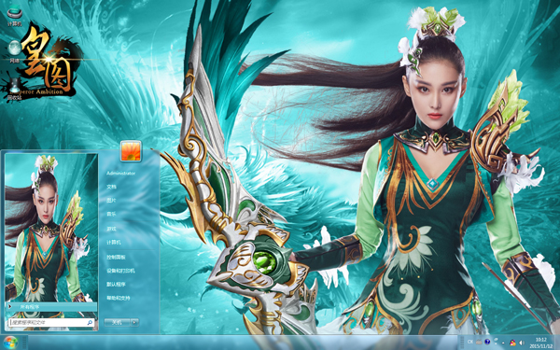Click the Show Desktop strip at taskbar end
This screenshot has width=560, height=350.
[556, 343]
